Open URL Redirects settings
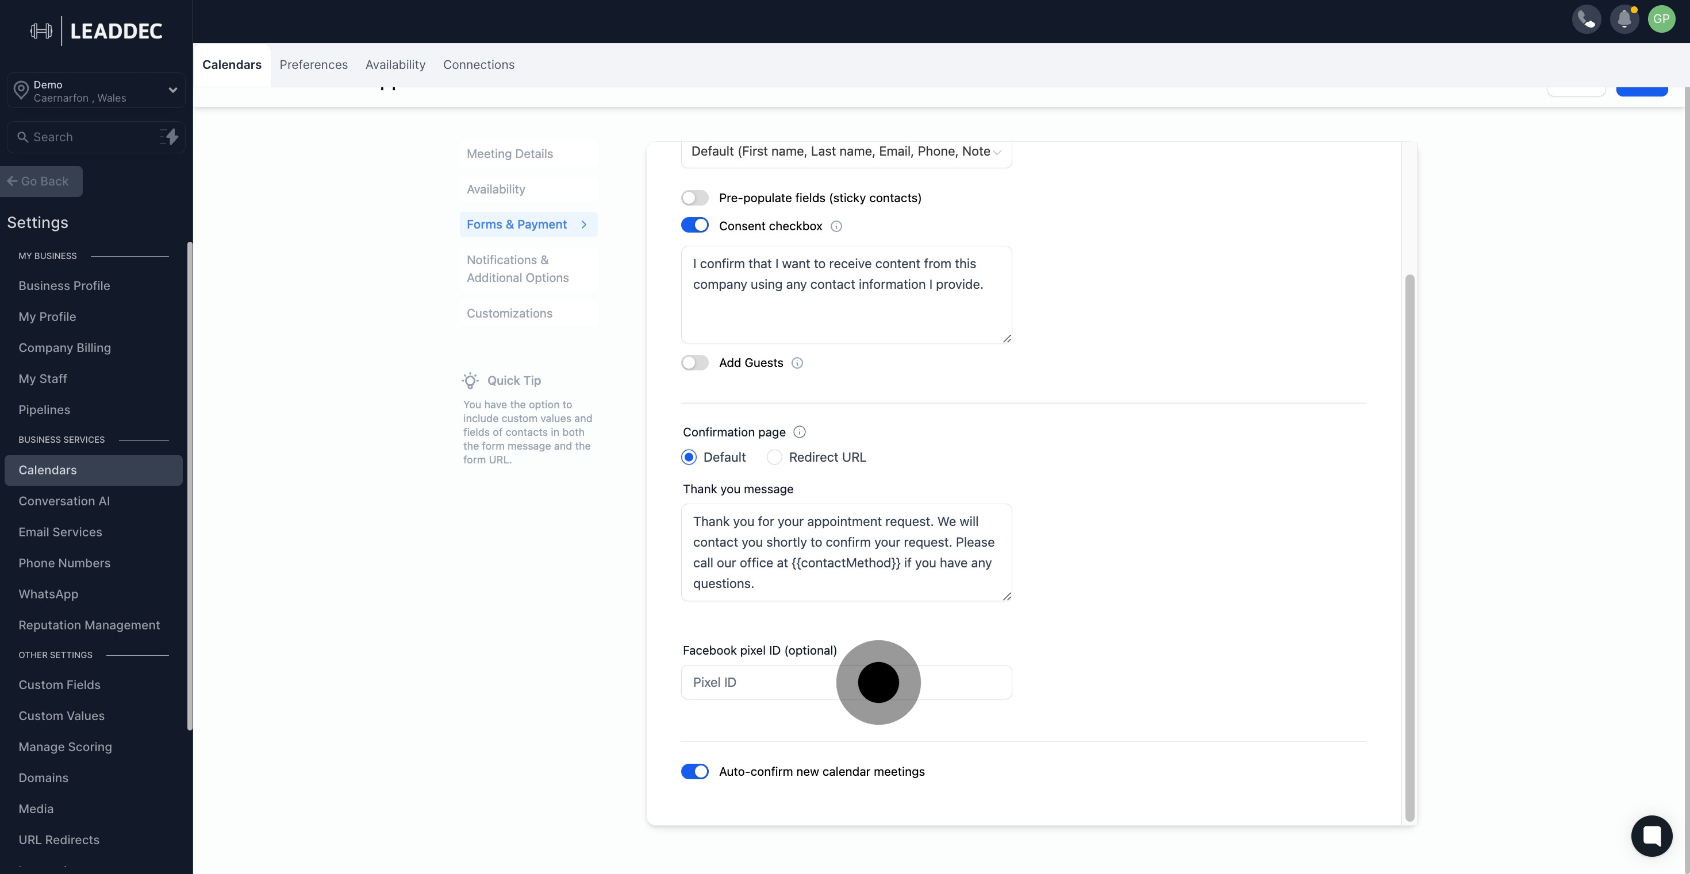The height and width of the screenshot is (874, 1690). click(59, 840)
